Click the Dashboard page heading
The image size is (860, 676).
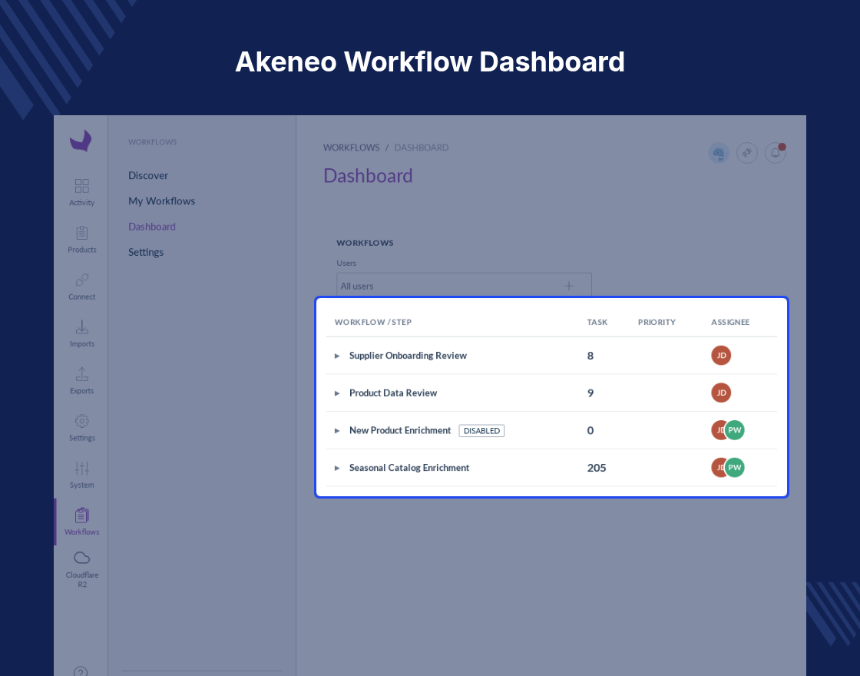click(x=368, y=176)
